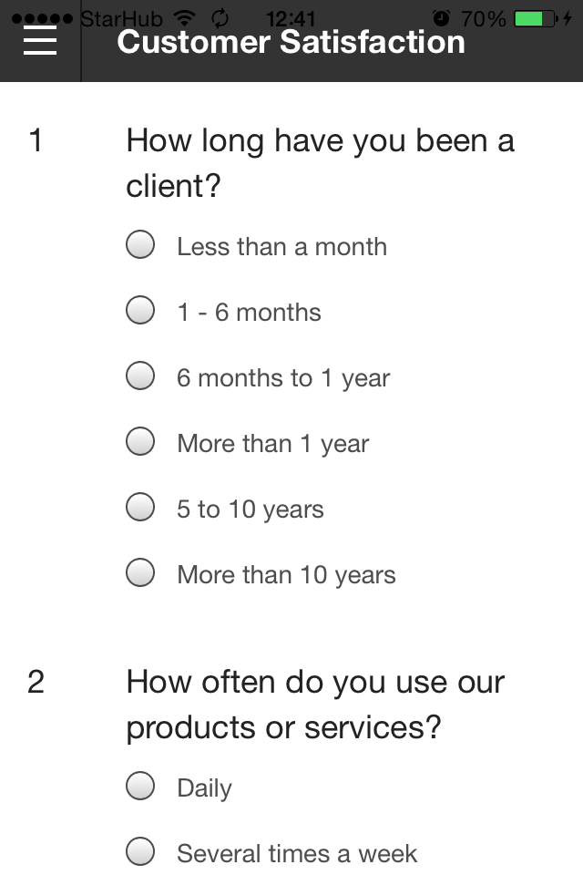Viewport: 583px width, 875px height.
Task: Tap the StarHub carrier label
Action: click(x=122, y=19)
